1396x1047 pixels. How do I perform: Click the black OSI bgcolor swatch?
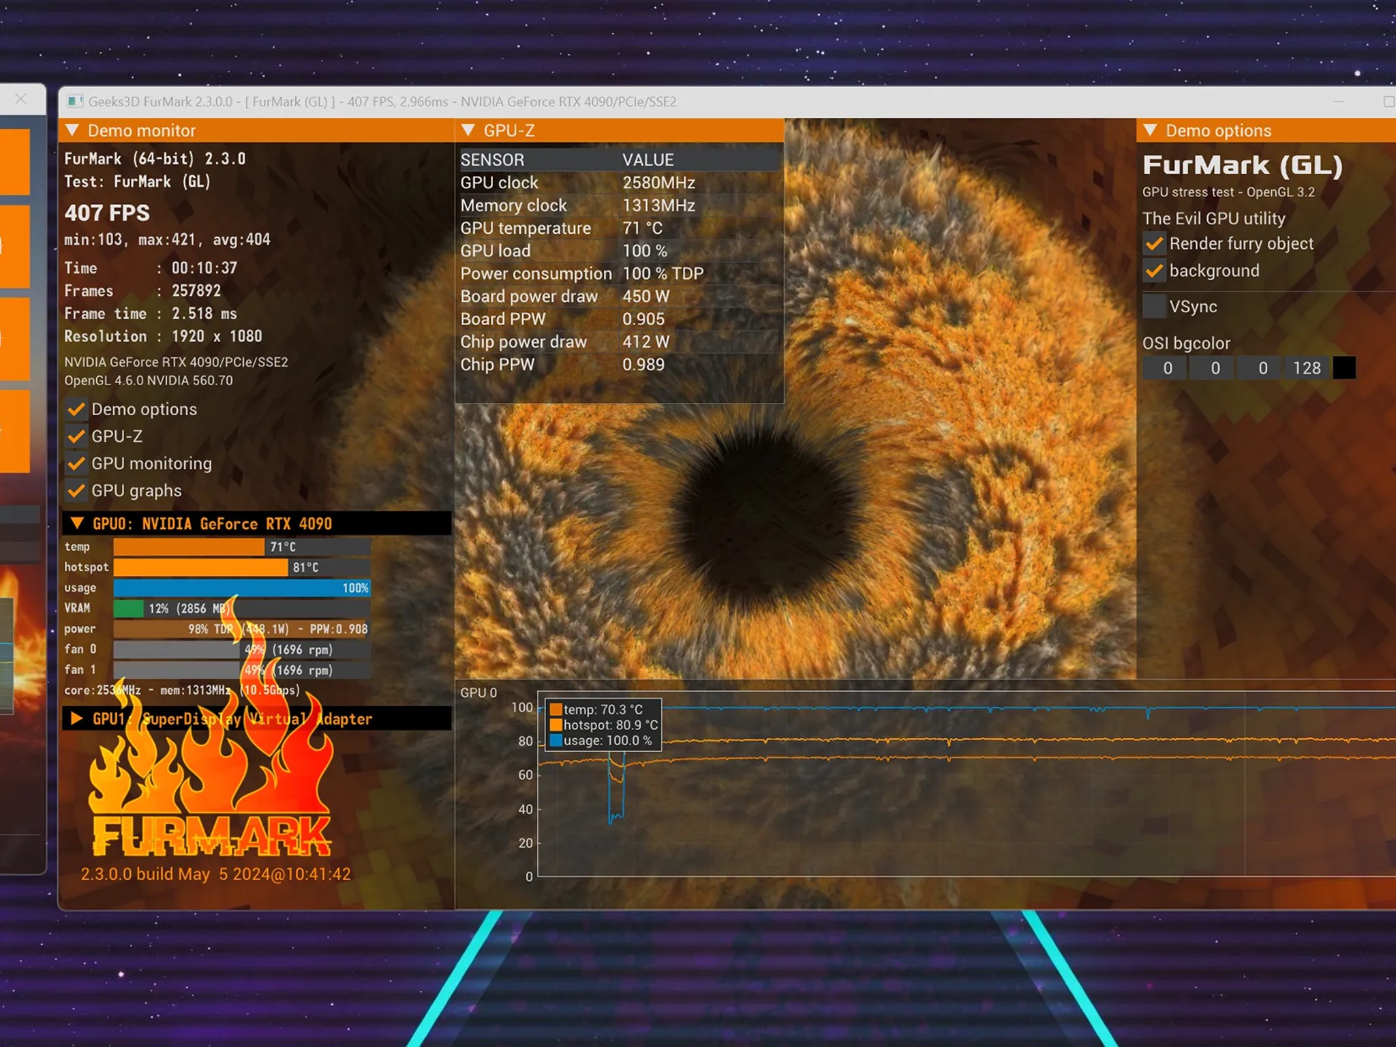[1344, 368]
